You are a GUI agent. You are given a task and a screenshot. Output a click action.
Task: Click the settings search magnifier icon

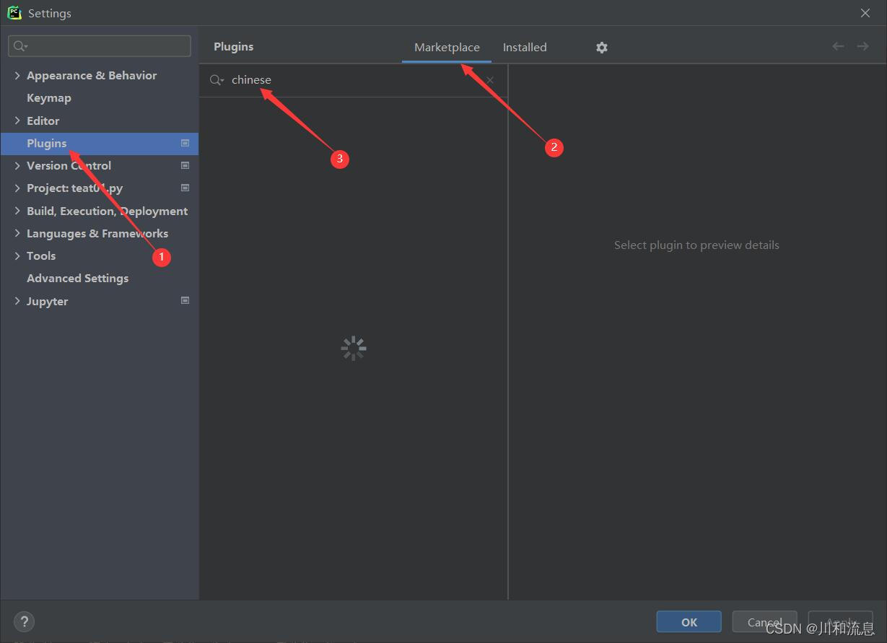(x=21, y=46)
